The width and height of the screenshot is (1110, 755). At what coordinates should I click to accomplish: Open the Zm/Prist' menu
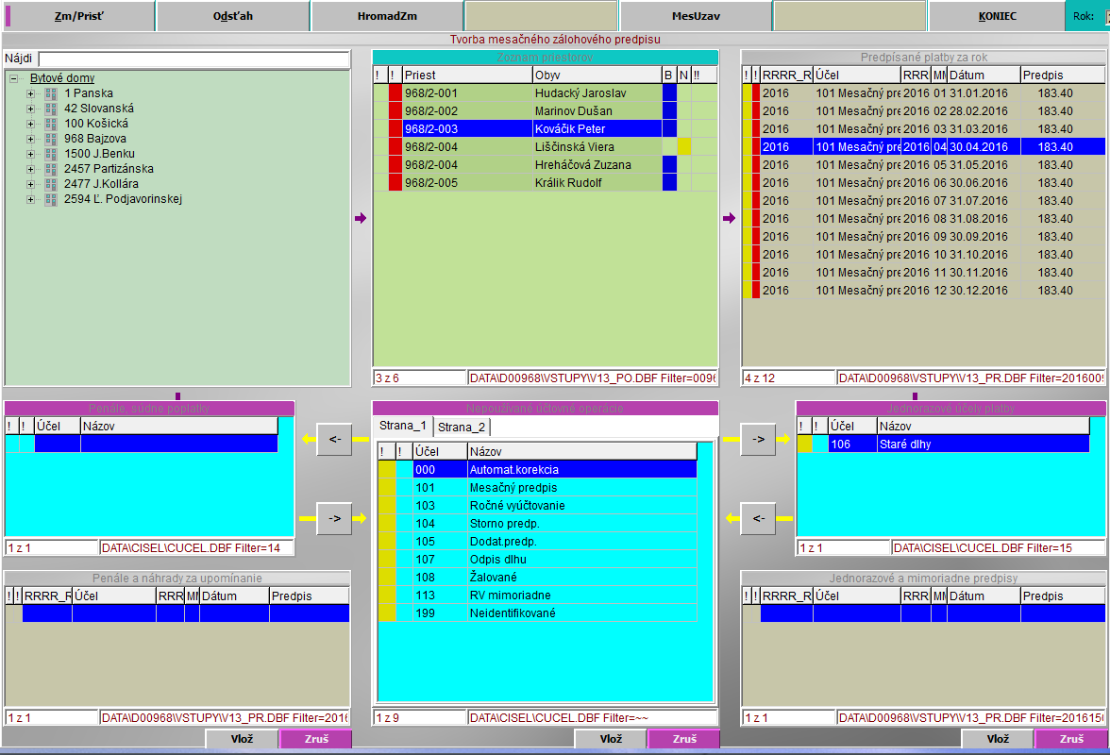pos(78,15)
